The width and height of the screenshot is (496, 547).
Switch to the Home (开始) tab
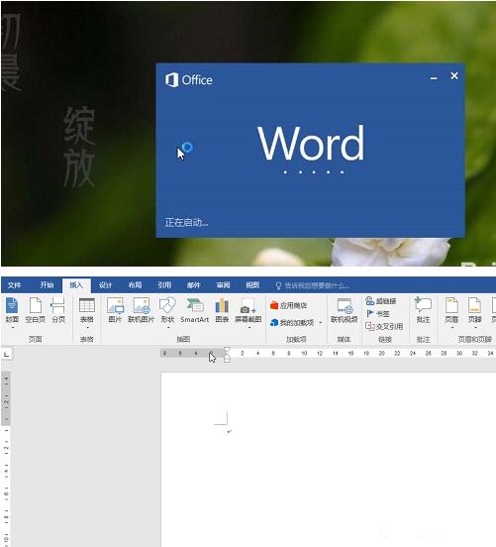(47, 285)
